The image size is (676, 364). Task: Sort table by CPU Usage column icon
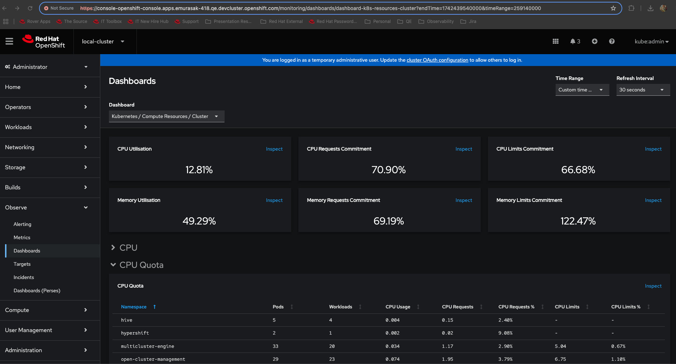click(418, 307)
